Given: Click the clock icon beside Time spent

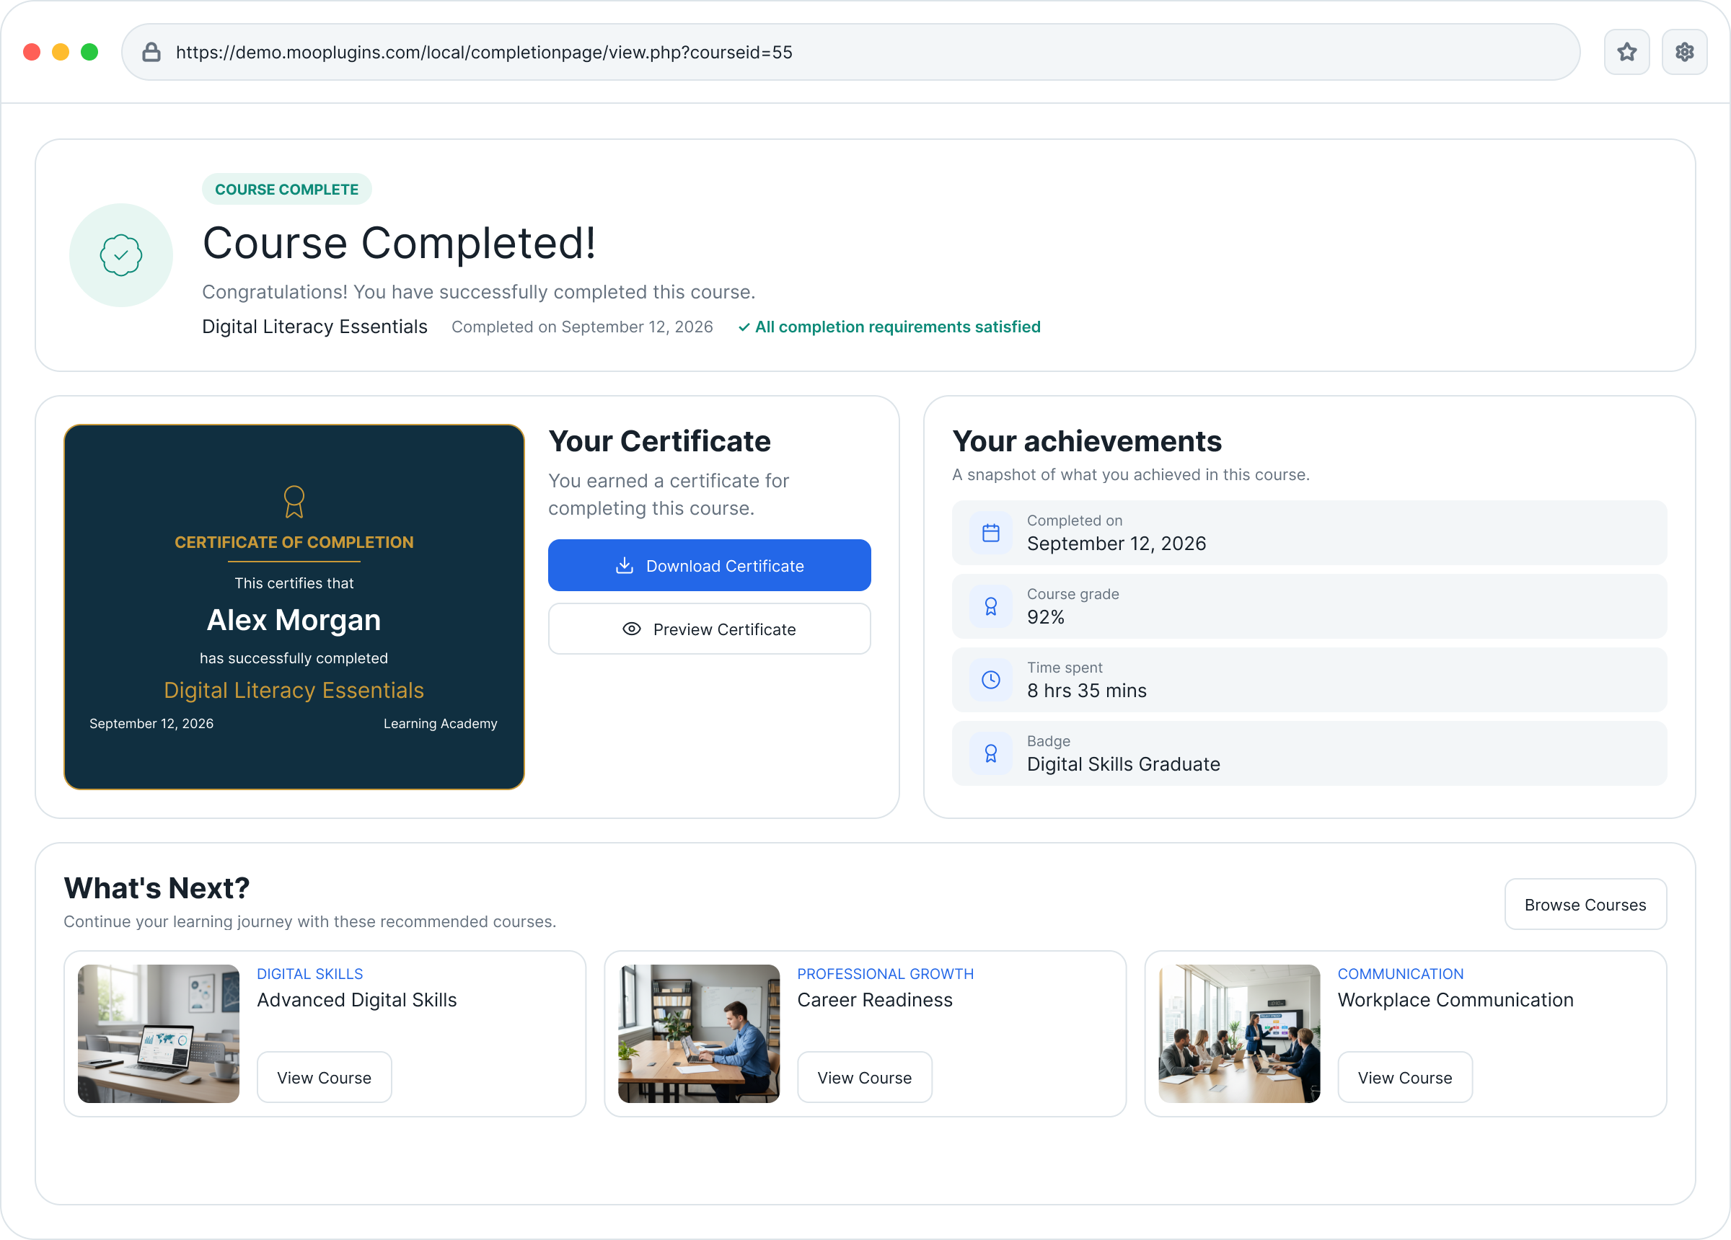Looking at the screenshot, I should pyautogui.click(x=991, y=679).
